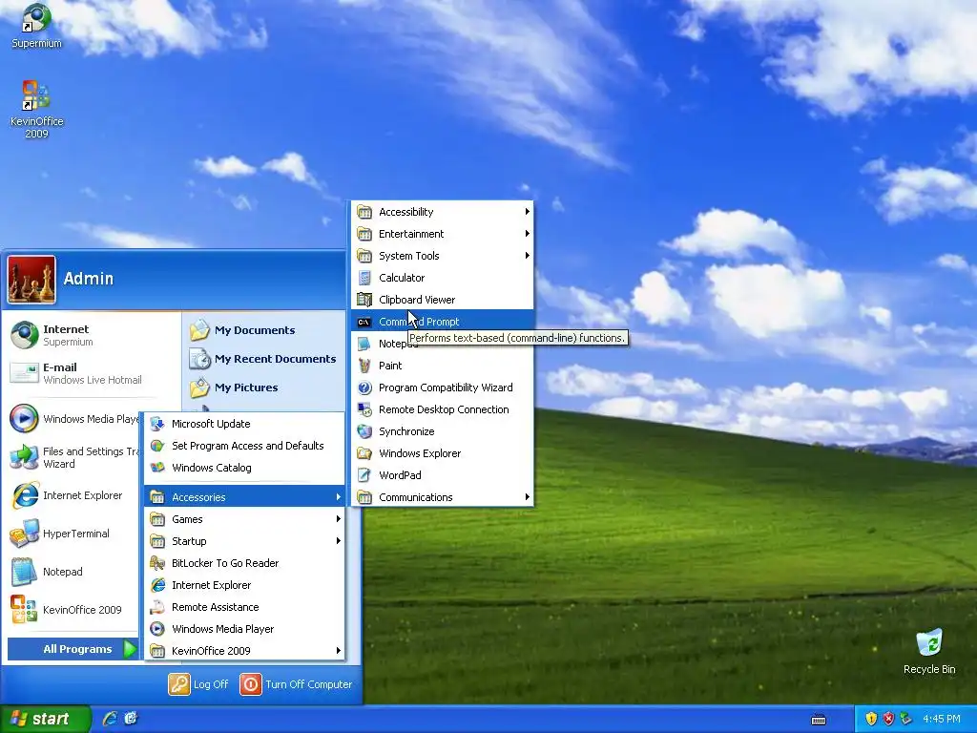Click the Windows start button

[x=46, y=719]
